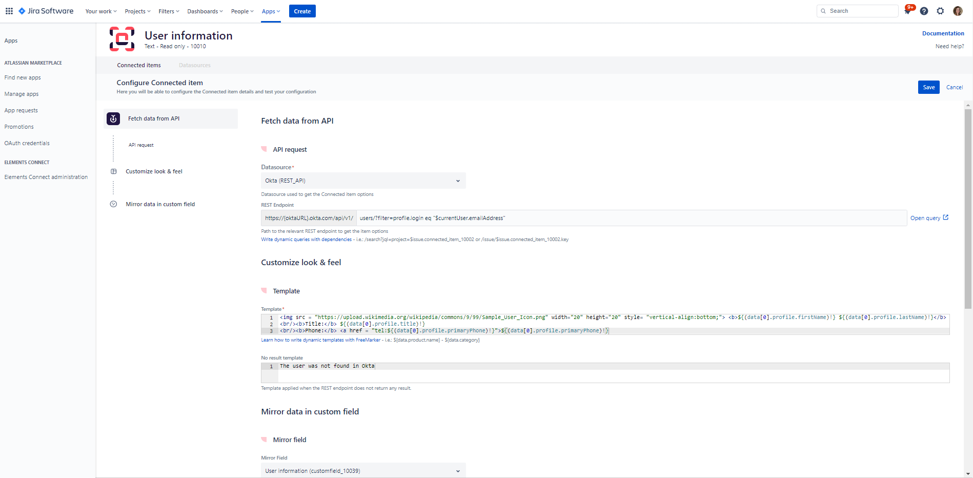This screenshot has height=478, width=973.
Task: Expand the Dashboards menu chevron
Action: (221, 11)
